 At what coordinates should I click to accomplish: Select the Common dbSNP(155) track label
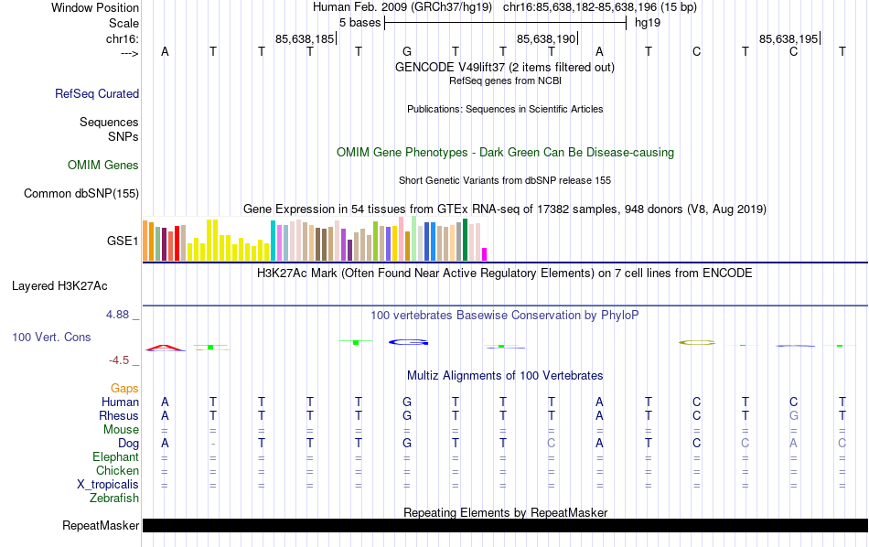click(x=81, y=193)
